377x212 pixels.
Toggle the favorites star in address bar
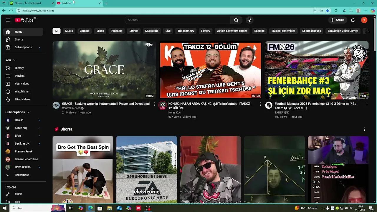coord(328,11)
